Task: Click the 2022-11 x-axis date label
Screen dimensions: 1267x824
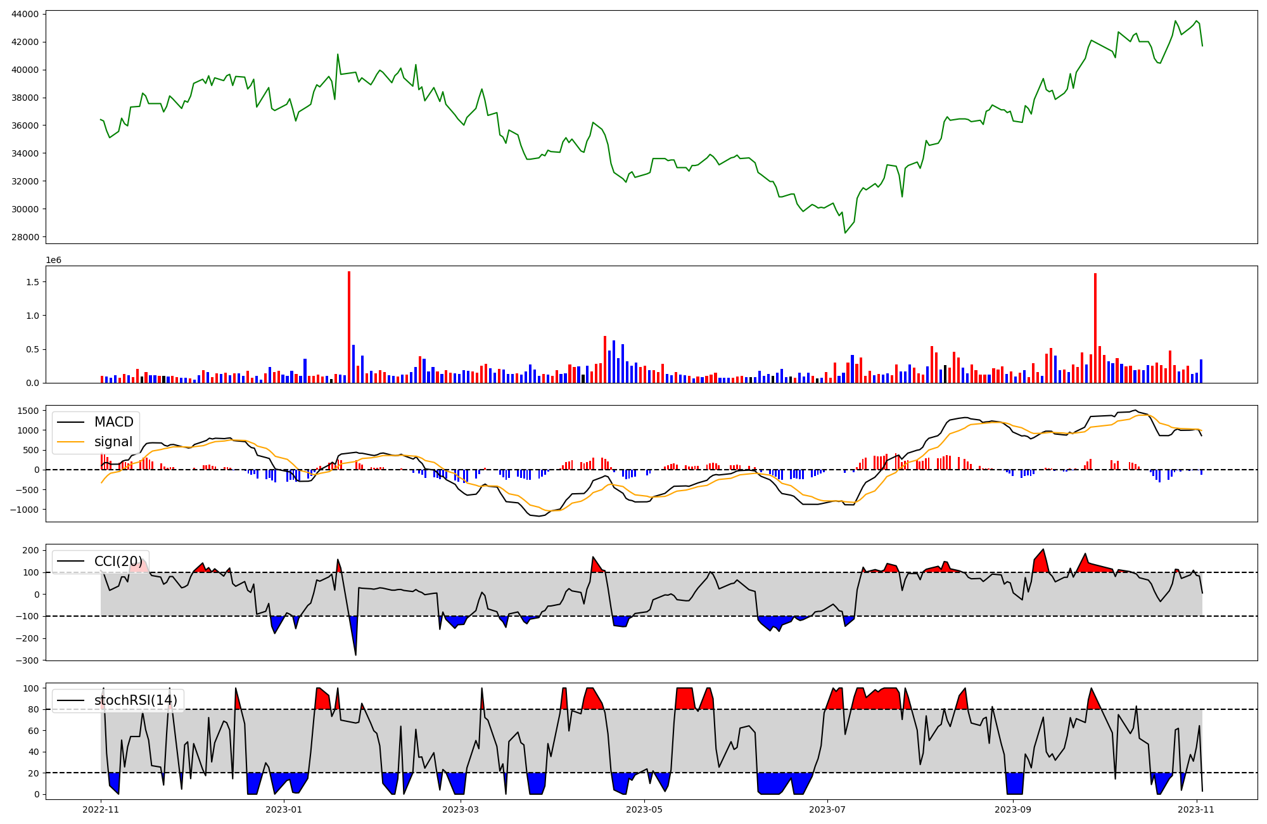Action: click(x=101, y=809)
